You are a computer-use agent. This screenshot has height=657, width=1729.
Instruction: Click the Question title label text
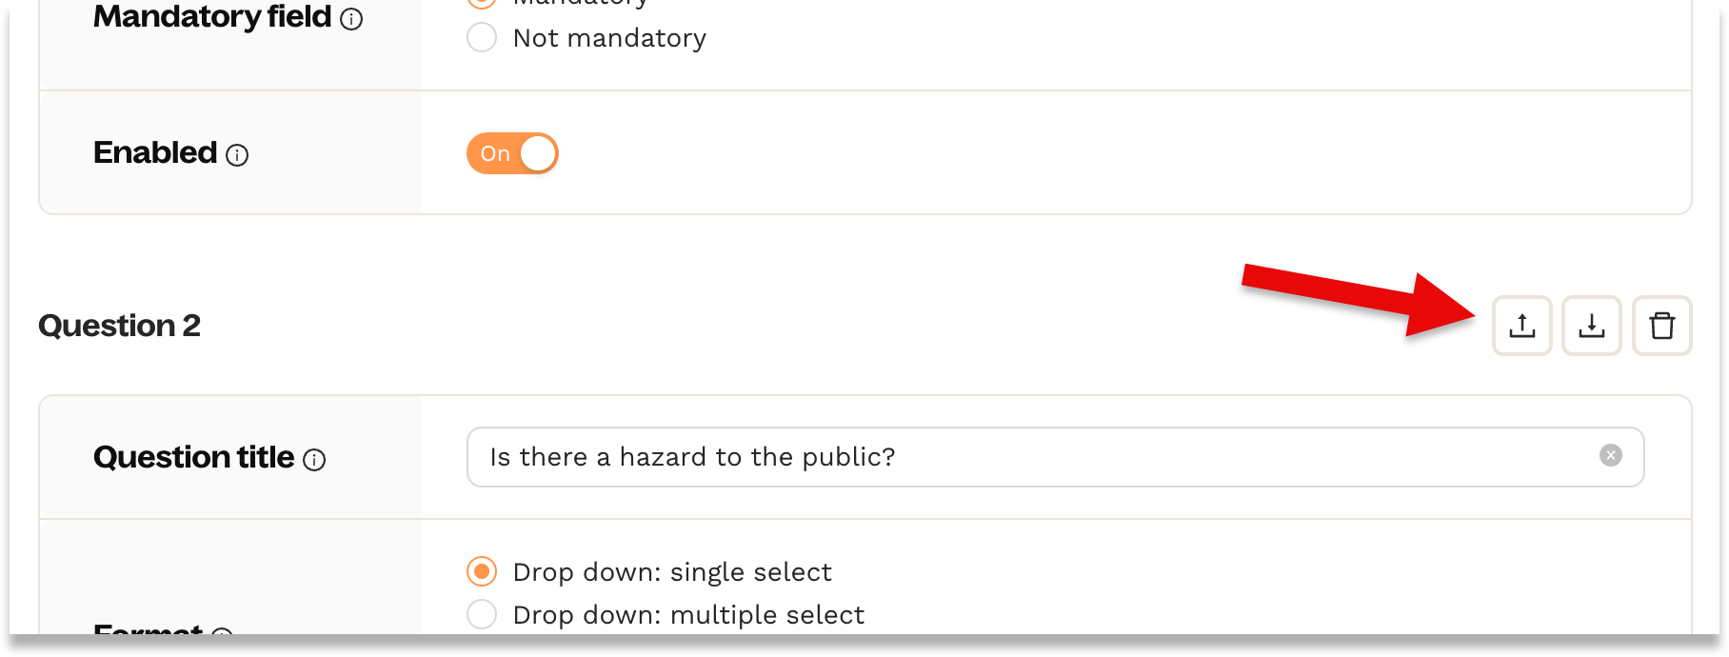(193, 457)
